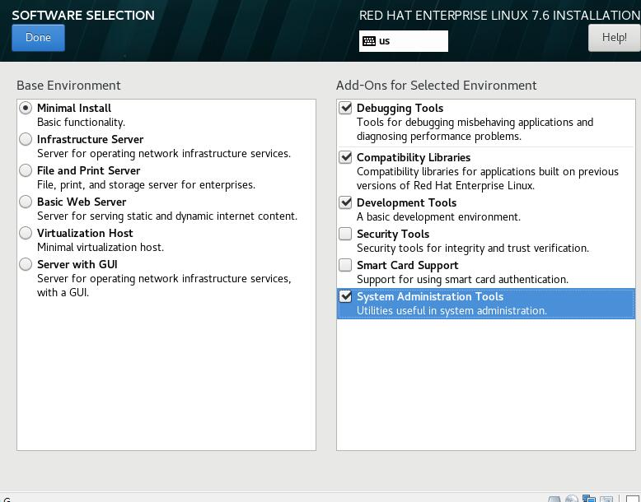Select the Infrastructure Server radio button

point(26,139)
